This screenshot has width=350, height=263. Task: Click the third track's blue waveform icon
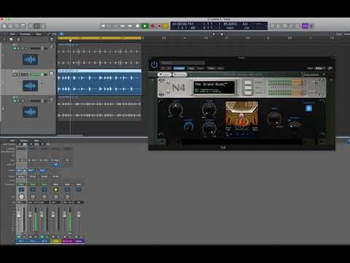(x=30, y=112)
